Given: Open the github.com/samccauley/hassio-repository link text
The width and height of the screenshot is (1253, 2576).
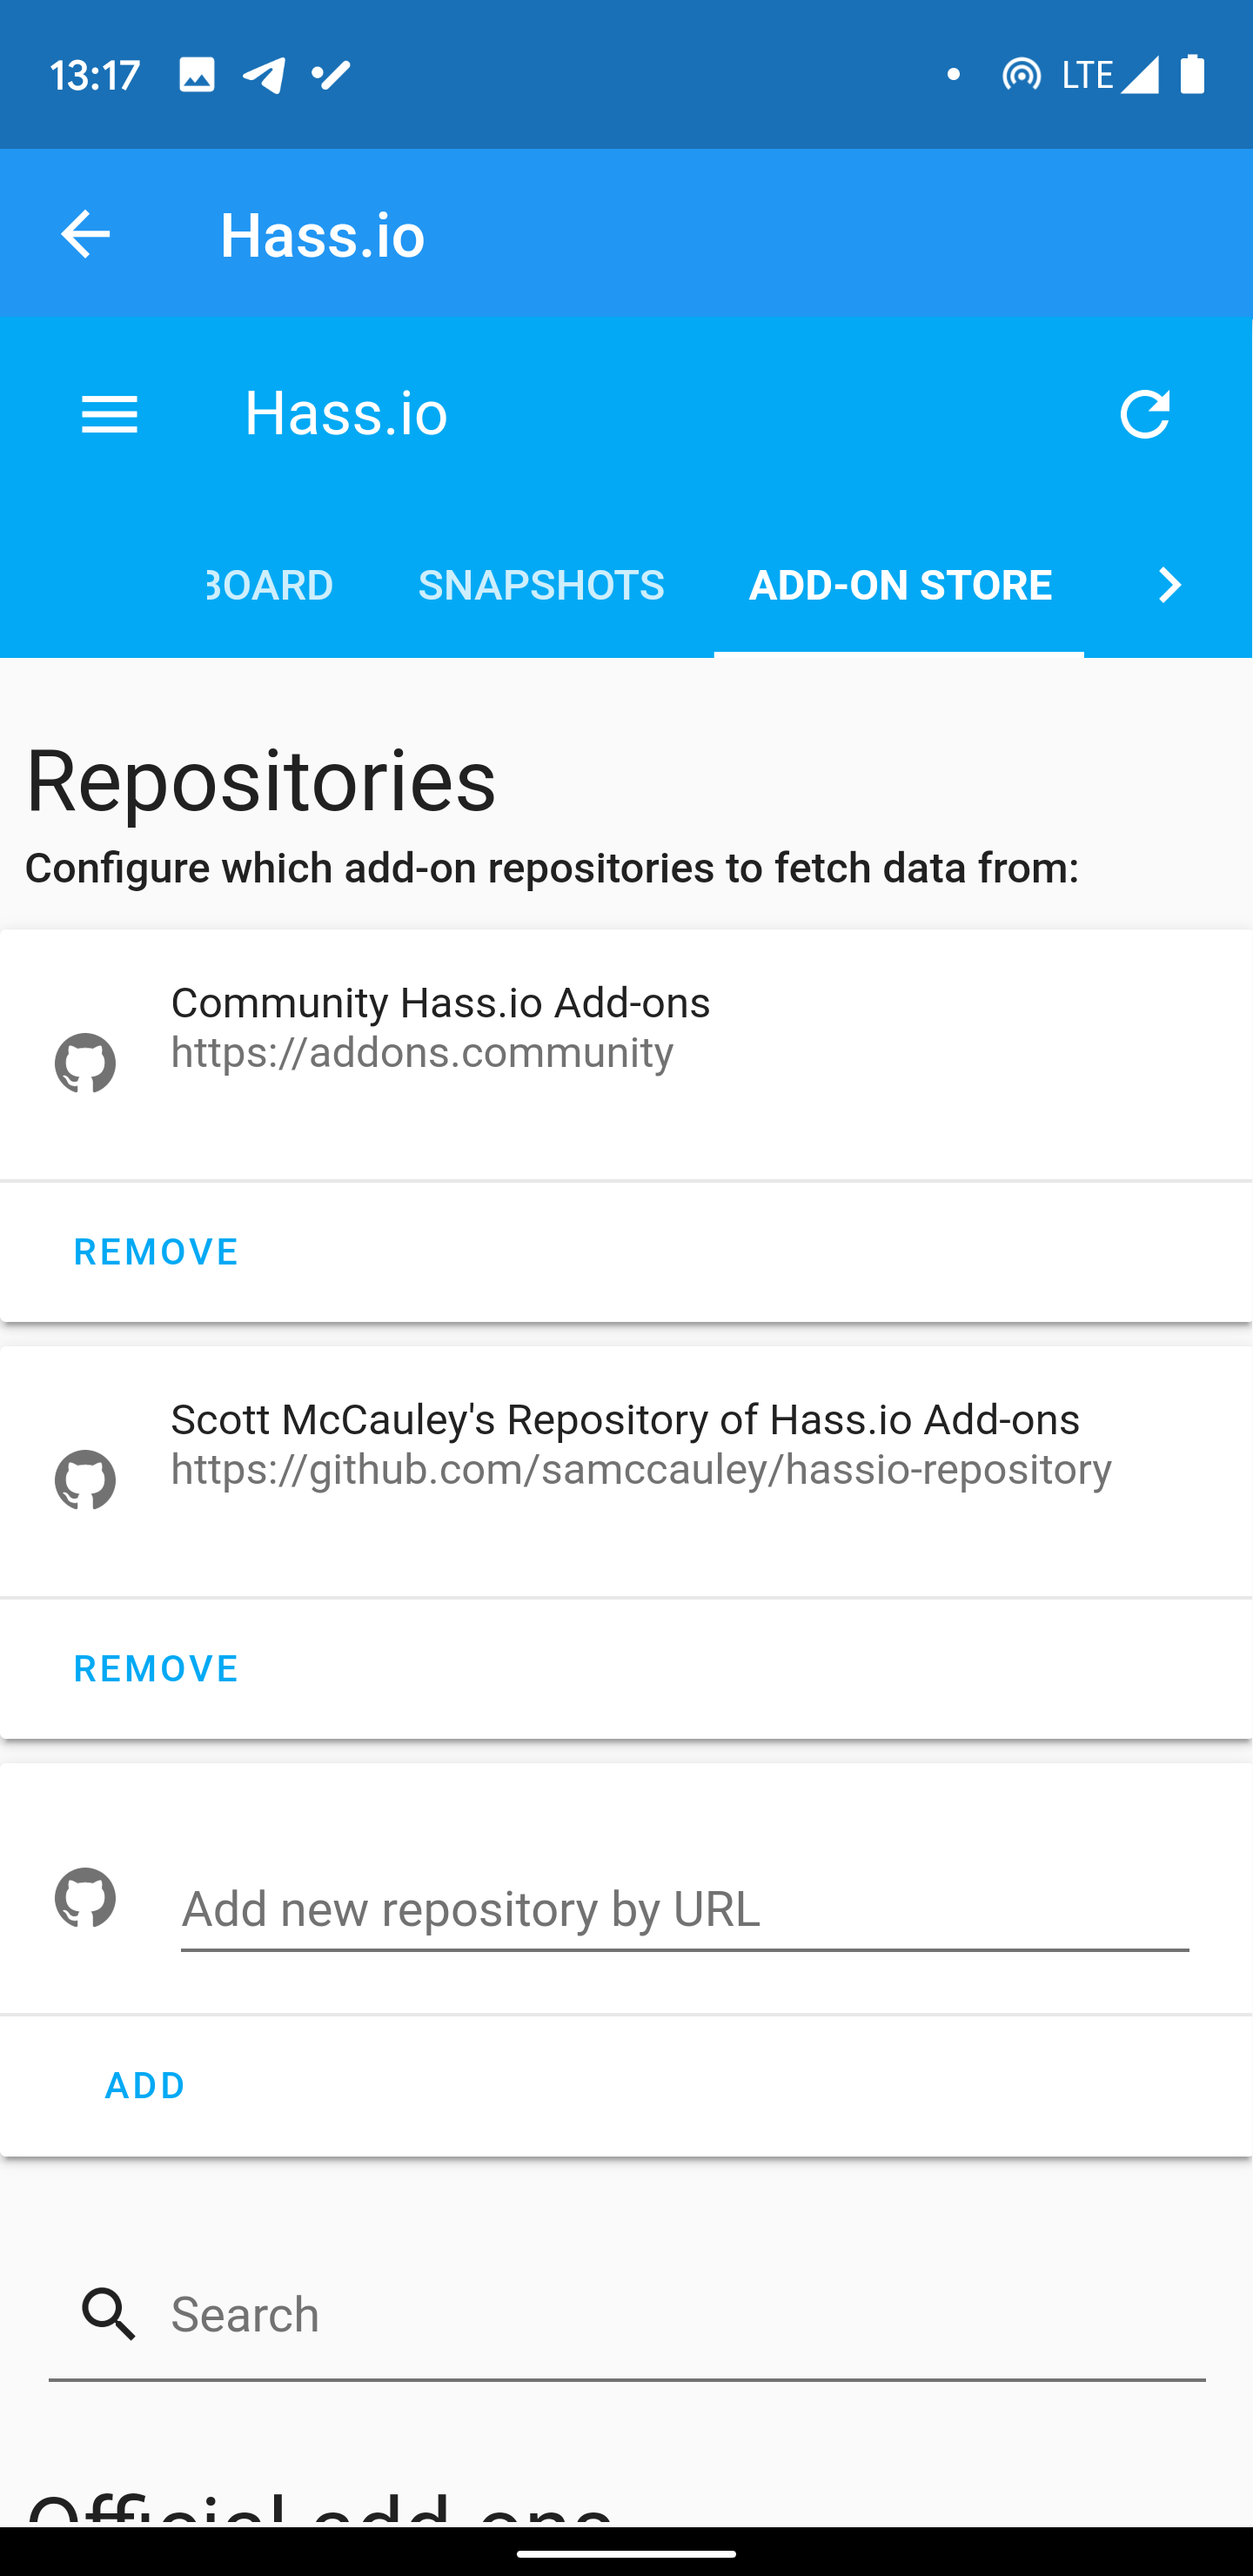Looking at the screenshot, I should [641, 1469].
